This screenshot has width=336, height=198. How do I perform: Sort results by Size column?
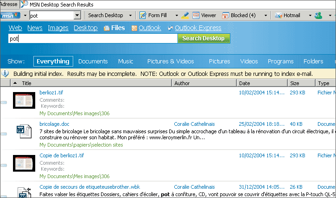coord(302,83)
